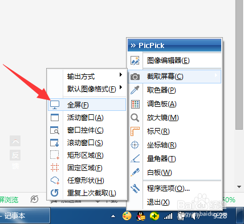This screenshot has height=224, width=244.
Task: Click the full screen monitor icon
Action: [55, 105]
